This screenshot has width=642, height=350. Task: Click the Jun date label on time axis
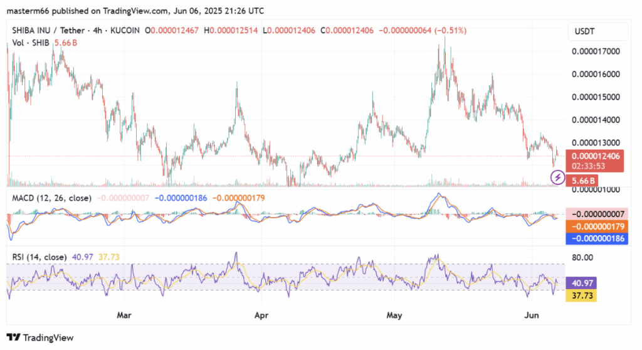[x=532, y=315]
